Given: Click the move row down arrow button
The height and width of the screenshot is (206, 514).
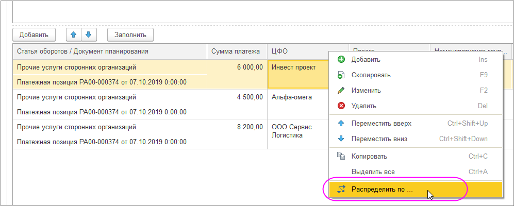Looking at the screenshot, I should point(88,35).
